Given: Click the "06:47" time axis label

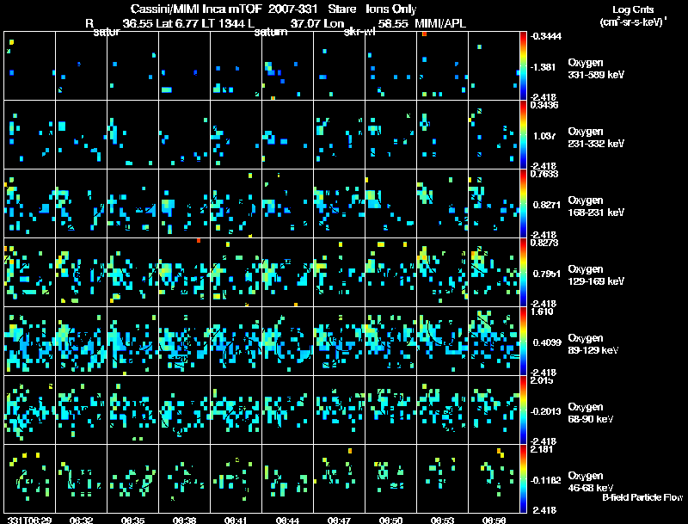Looking at the screenshot, I should pyautogui.click(x=339, y=520).
